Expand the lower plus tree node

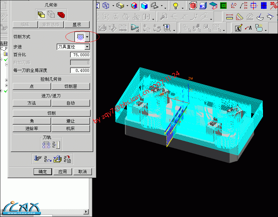[7, 85]
